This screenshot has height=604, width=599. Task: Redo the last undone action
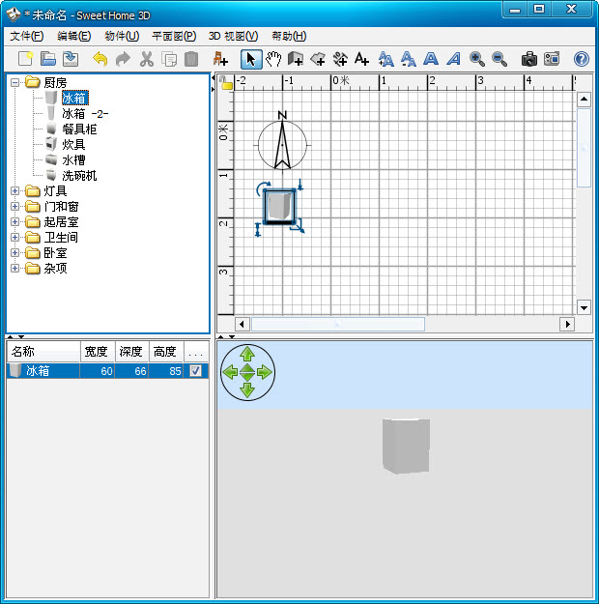pyautogui.click(x=124, y=59)
